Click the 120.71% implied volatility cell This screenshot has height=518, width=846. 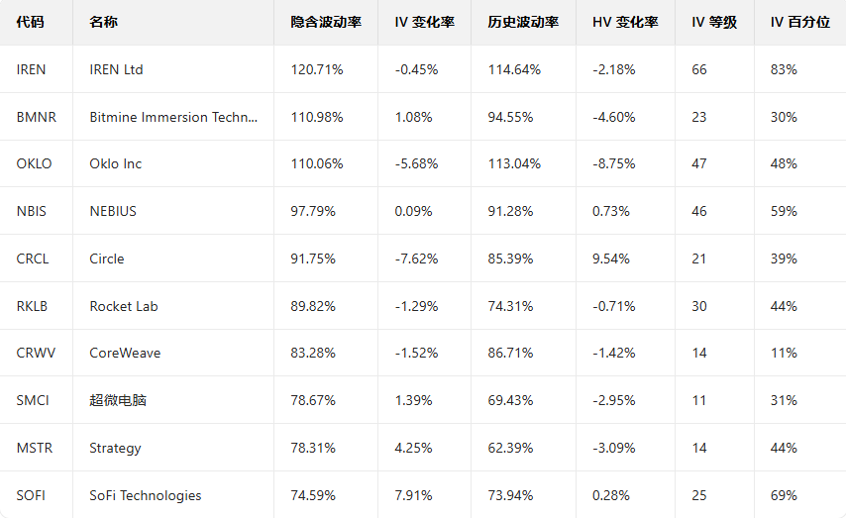coord(316,69)
